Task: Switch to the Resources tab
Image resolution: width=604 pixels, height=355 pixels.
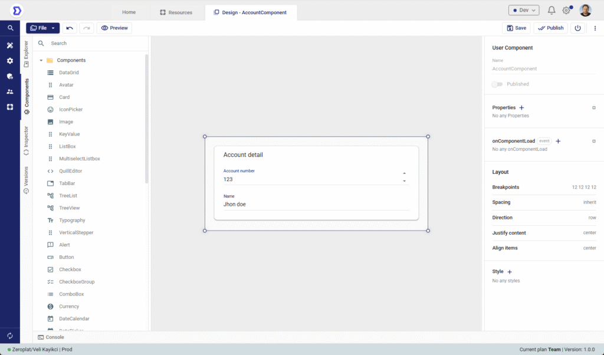Action: [176, 12]
